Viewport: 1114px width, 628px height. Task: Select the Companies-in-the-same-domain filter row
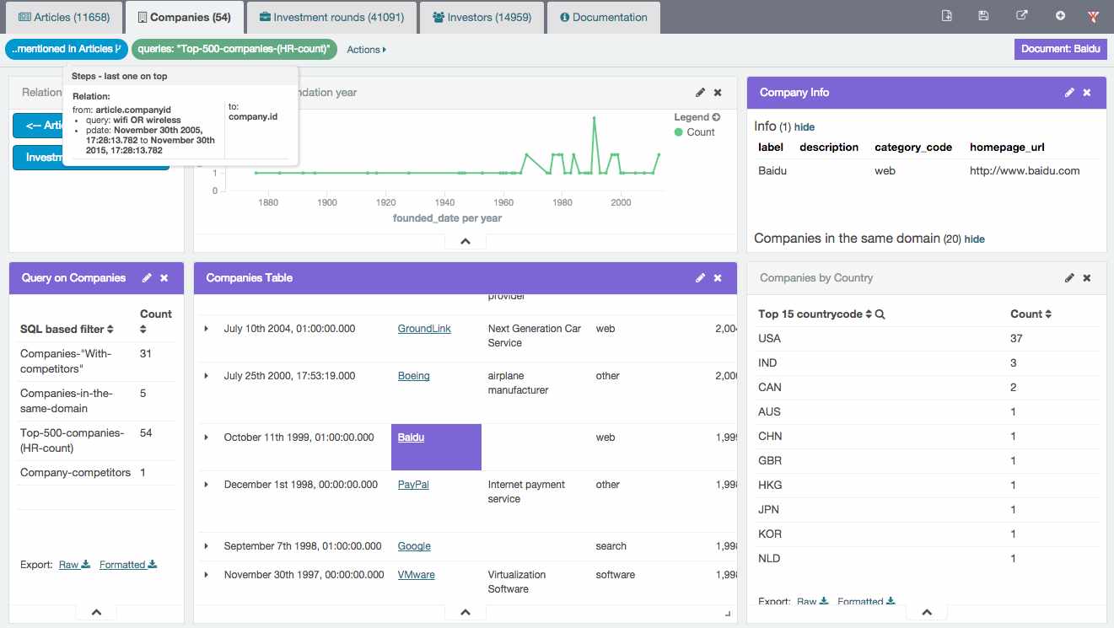(x=96, y=401)
